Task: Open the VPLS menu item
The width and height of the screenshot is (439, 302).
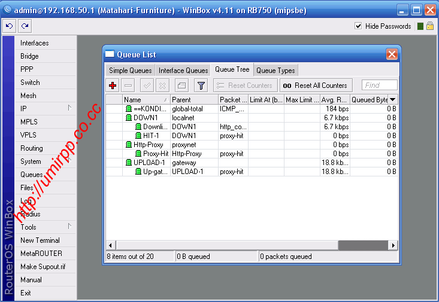Action: click(46, 135)
